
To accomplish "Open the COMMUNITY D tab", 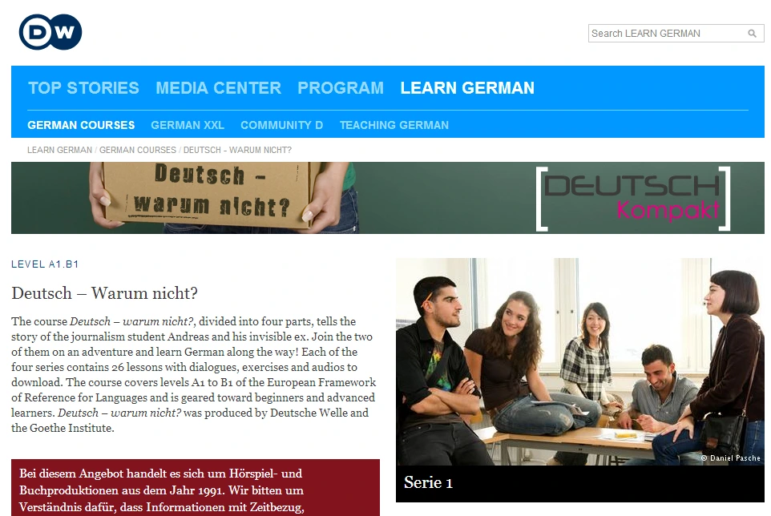I will [282, 125].
